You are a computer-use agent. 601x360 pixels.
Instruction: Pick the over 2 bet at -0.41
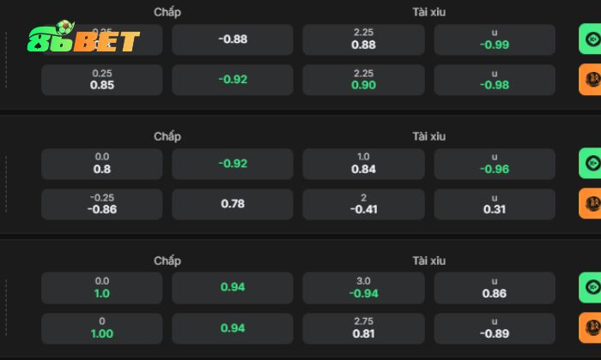click(364, 204)
